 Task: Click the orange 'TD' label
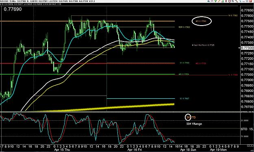pyautogui.click(x=193, y=117)
